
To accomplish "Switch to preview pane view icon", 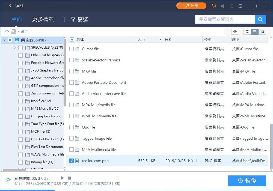I will (262, 32).
